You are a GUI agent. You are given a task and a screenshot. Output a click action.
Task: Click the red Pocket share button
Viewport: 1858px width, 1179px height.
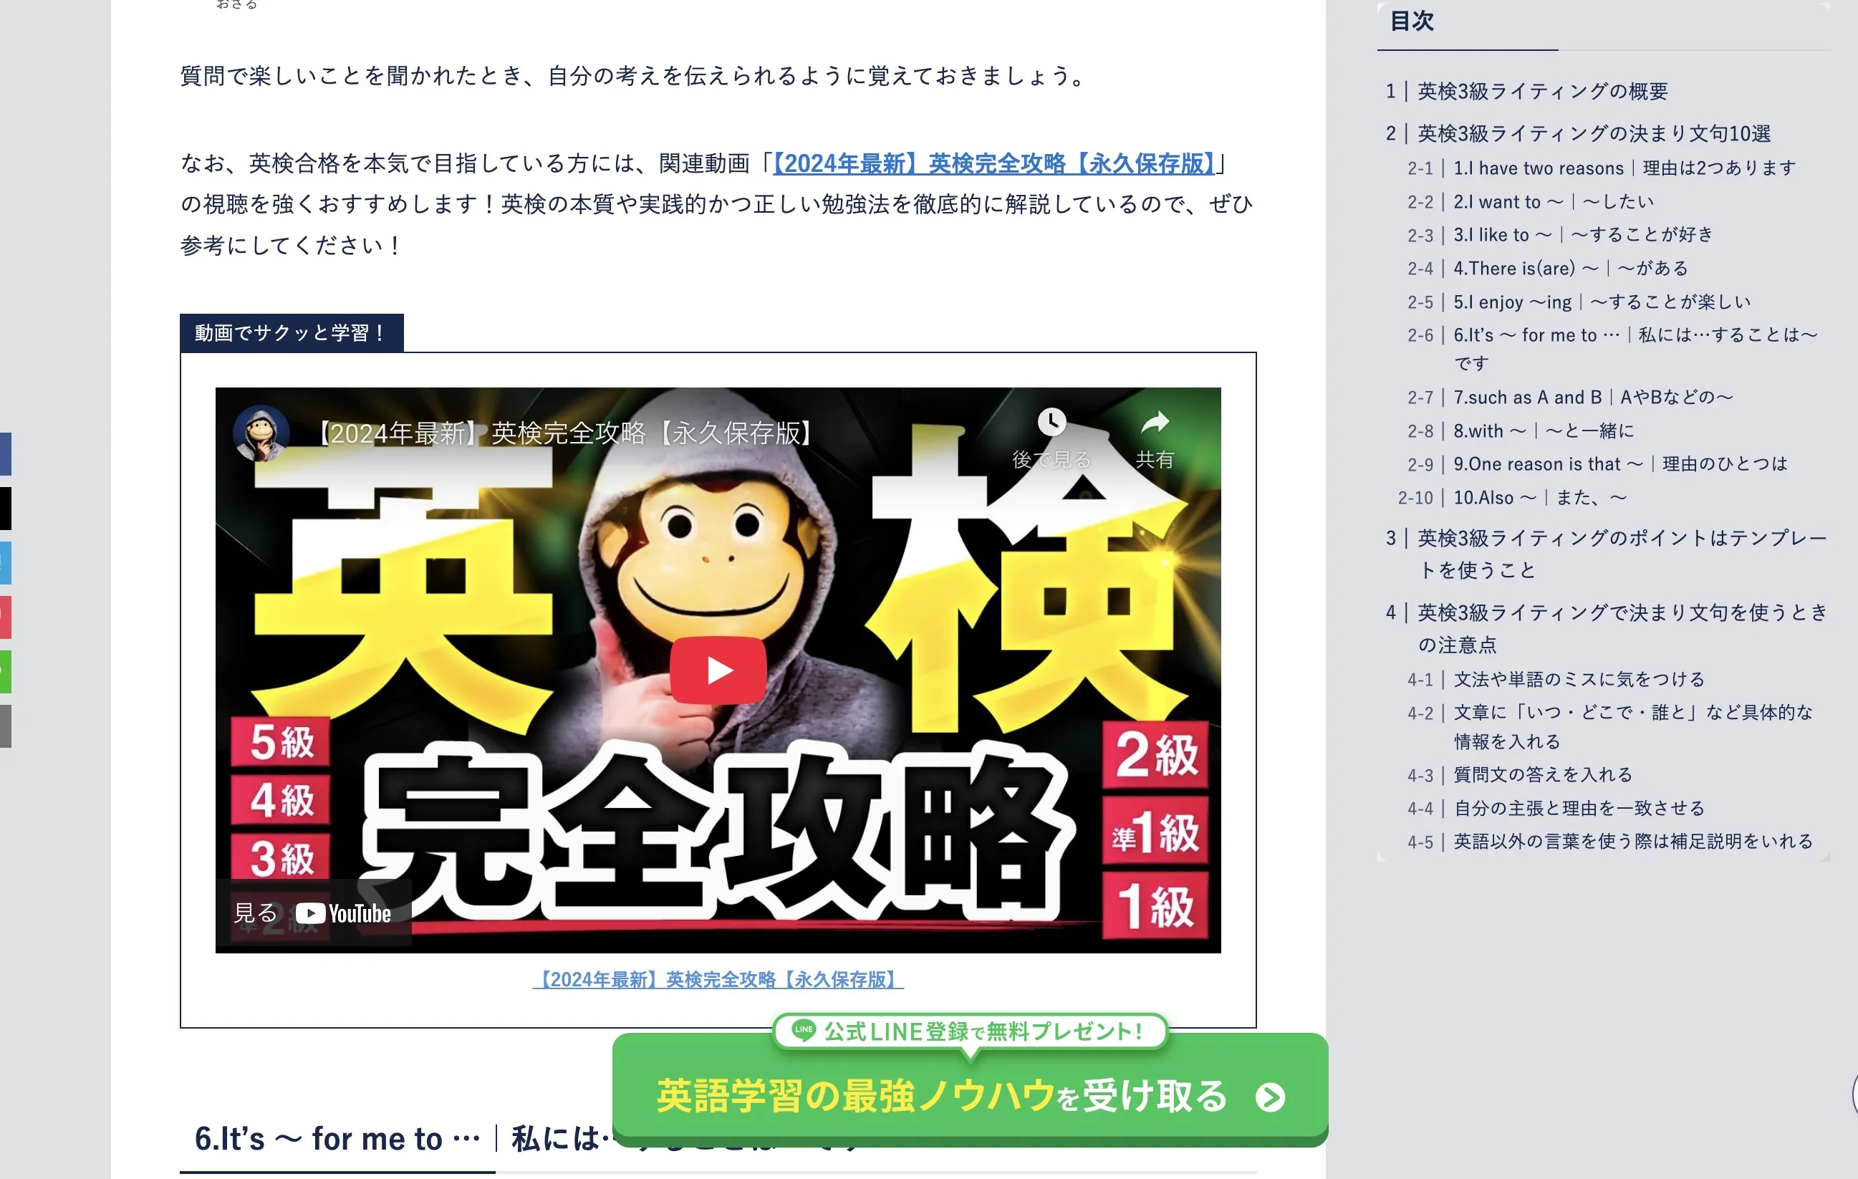pyautogui.click(x=4, y=617)
